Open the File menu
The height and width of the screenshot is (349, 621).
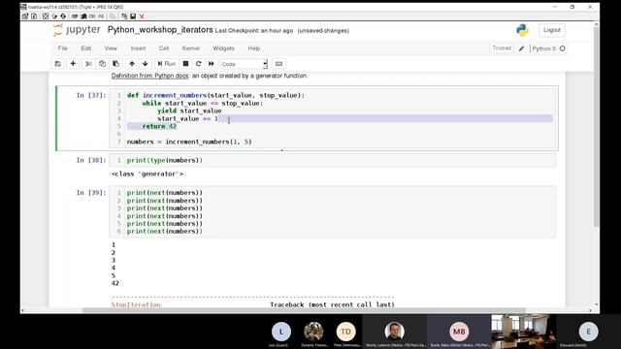[x=62, y=48]
